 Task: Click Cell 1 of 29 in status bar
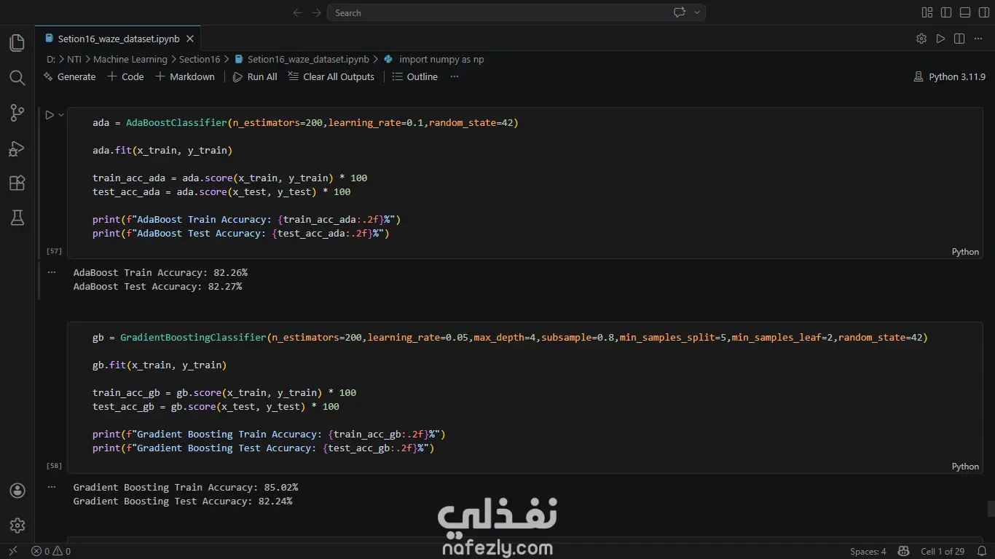coord(943,551)
